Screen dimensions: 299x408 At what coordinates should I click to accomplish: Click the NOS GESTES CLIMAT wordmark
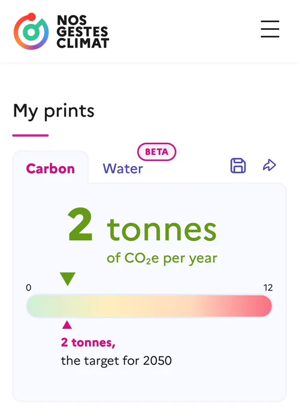coord(83,32)
